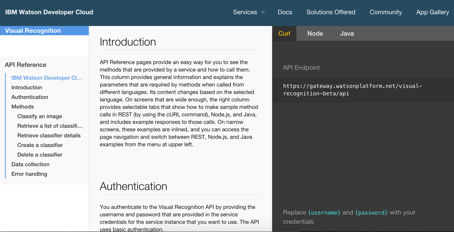The height and width of the screenshot is (232, 454).
Task: Open the Community page
Action: pos(386,12)
